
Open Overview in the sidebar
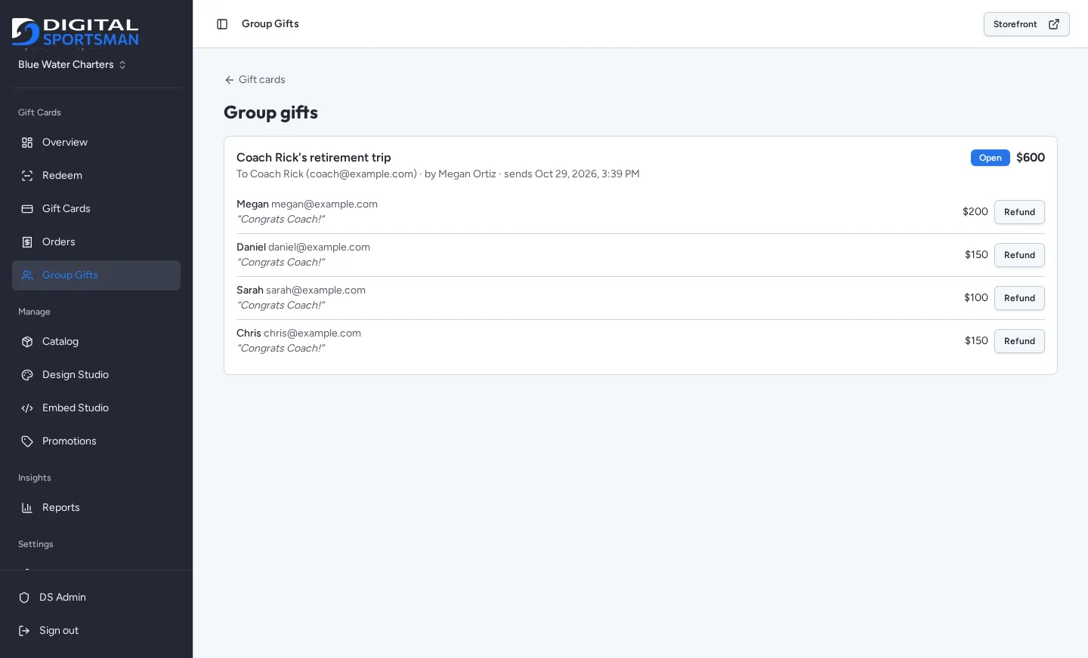pyautogui.click(x=96, y=143)
